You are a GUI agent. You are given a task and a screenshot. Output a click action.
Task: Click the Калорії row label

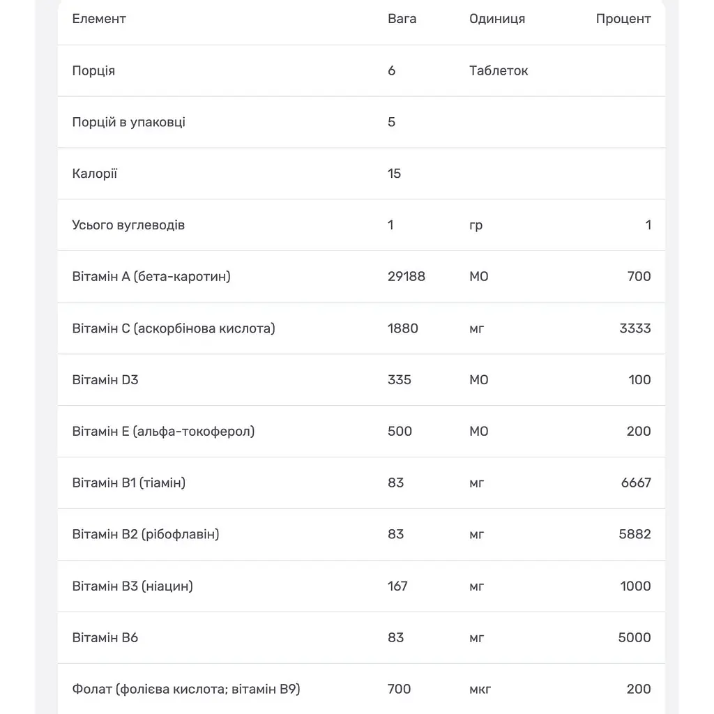[94, 174]
